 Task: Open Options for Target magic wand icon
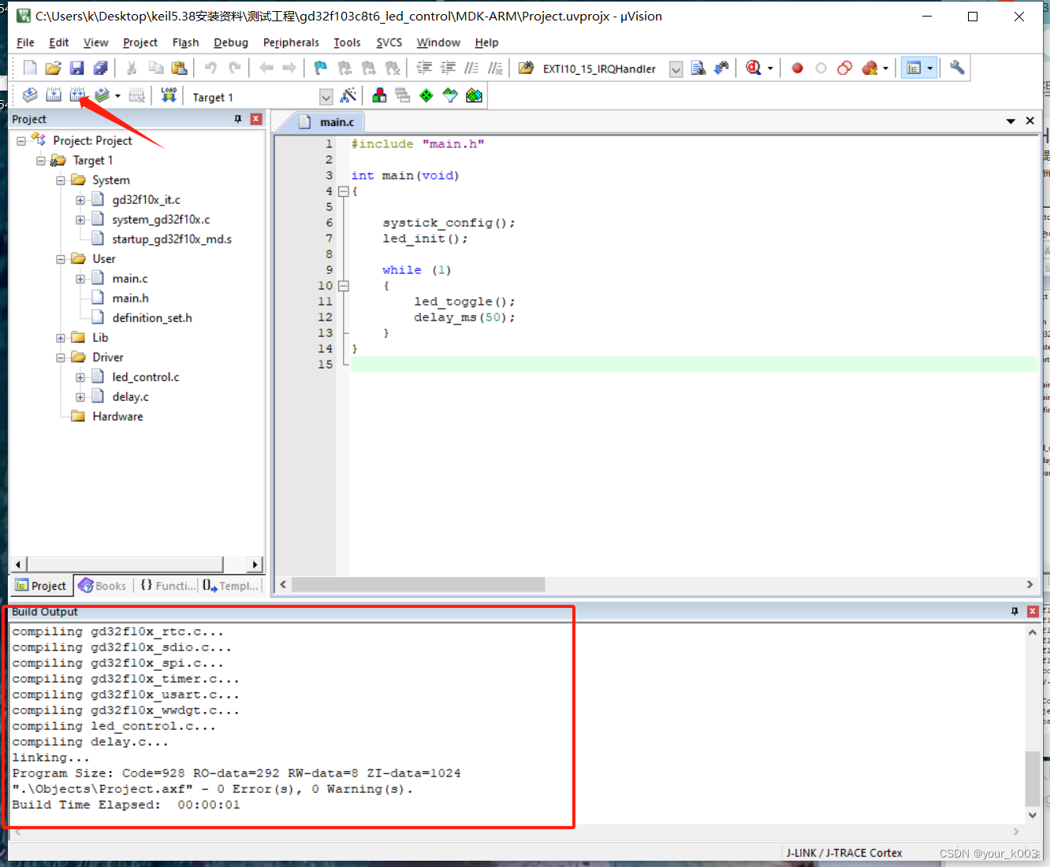point(348,96)
